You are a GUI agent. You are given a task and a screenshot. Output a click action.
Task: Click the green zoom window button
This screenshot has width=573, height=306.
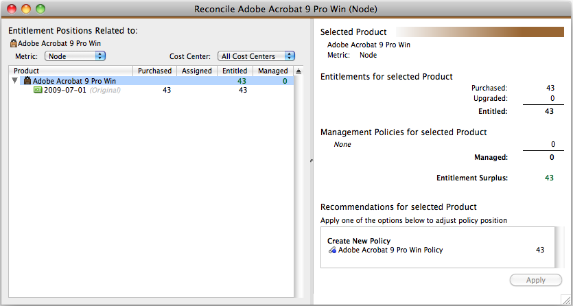[40, 9]
